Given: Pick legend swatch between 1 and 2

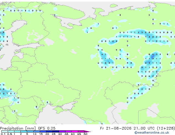Looking at the screenshot, I should [x=17, y=131].
